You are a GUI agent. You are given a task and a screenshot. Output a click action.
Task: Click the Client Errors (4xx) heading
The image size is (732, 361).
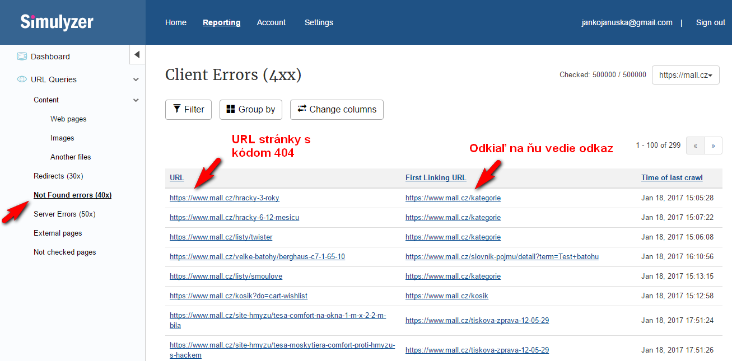point(233,74)
